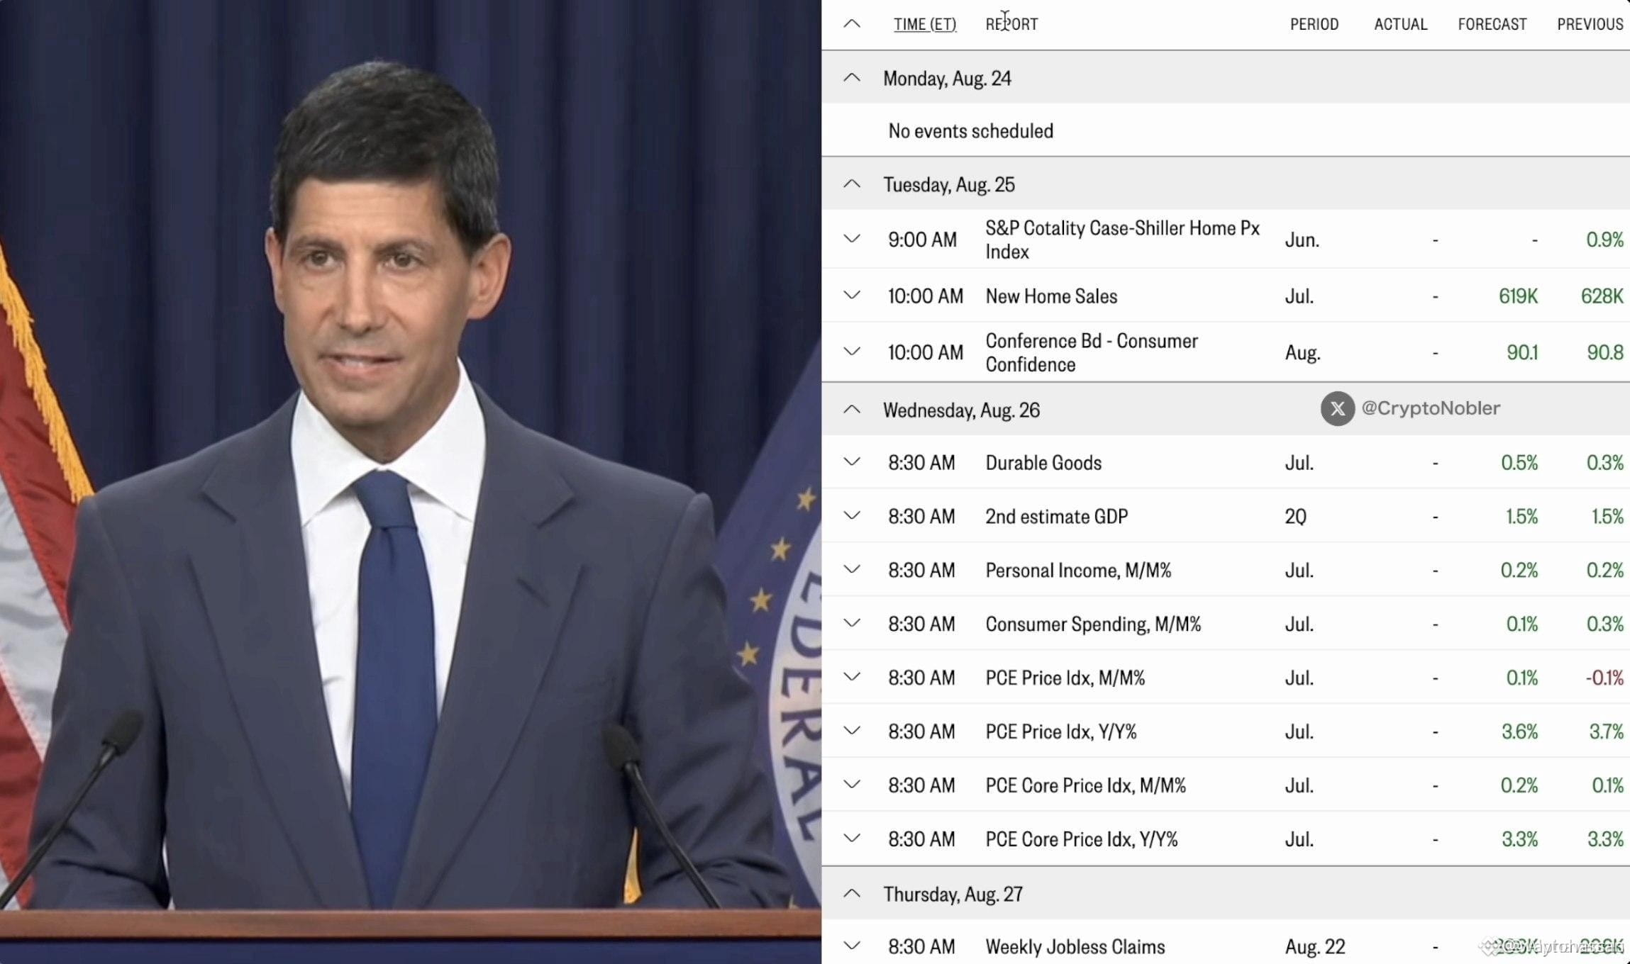Sort by the TIME (ET) column header
Screen dimensions: 1630x964
[925, 24]
